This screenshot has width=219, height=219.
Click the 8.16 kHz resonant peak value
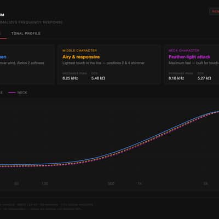click(176, 78)
